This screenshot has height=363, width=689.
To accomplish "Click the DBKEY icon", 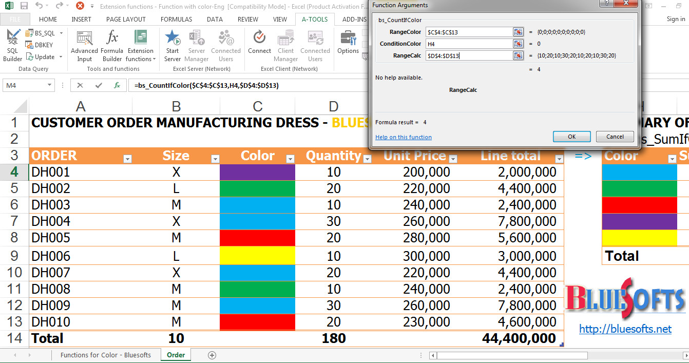I will coord(39,45).
